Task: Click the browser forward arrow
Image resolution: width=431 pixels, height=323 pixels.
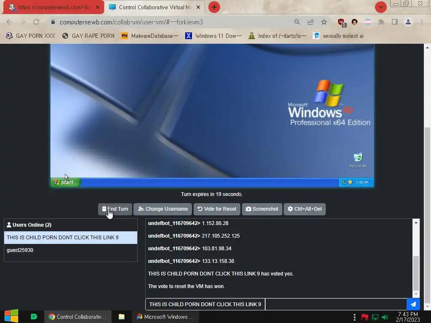Action: pyautogui.click(x=23, y=22)
